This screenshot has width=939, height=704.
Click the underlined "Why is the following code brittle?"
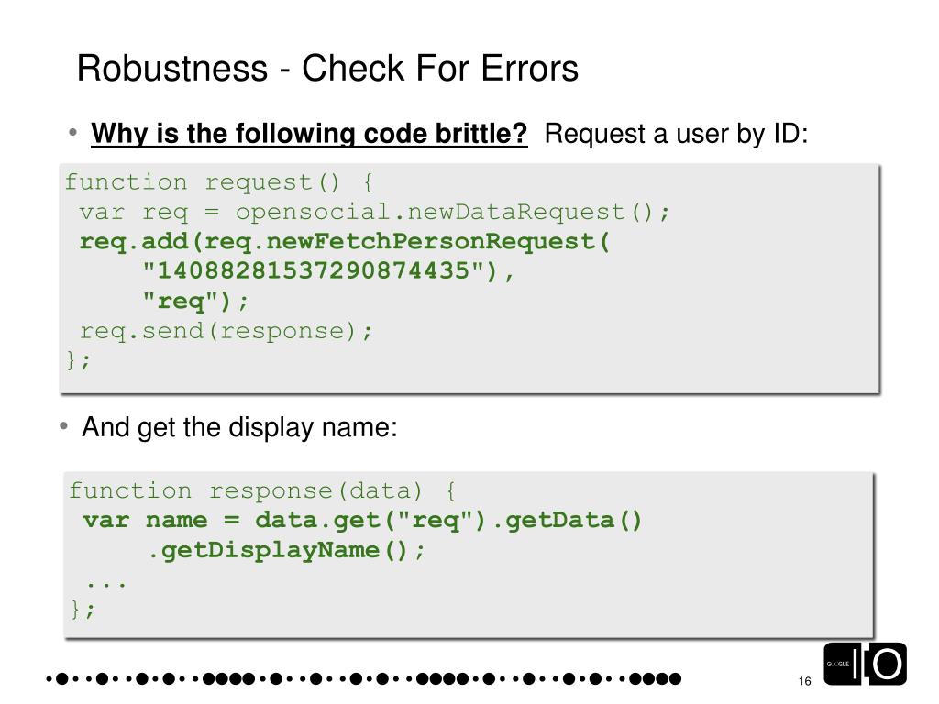click(x=309, y=134)
